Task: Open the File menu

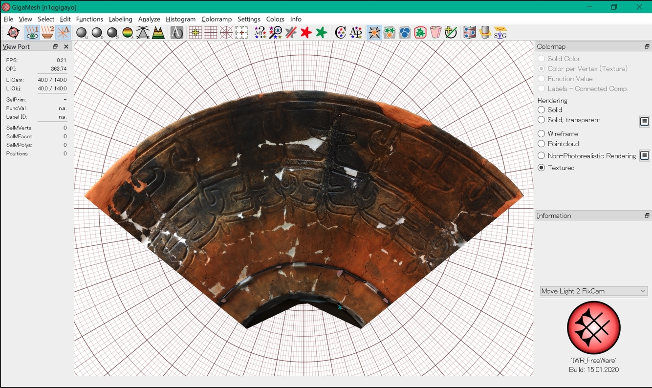Action: click(x=8, y=19)
